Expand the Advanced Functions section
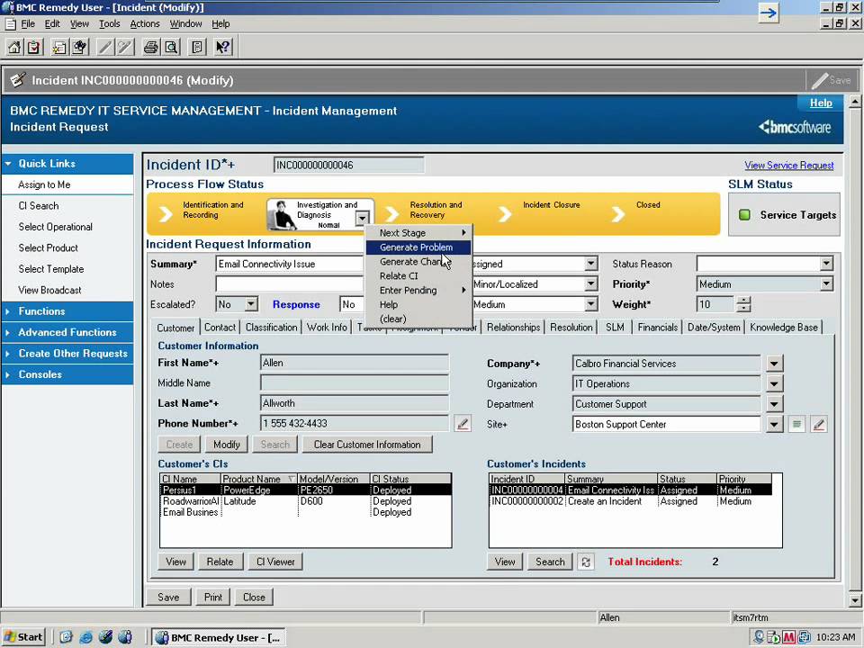This screenshot has height=648, width=864. [67, 332]
